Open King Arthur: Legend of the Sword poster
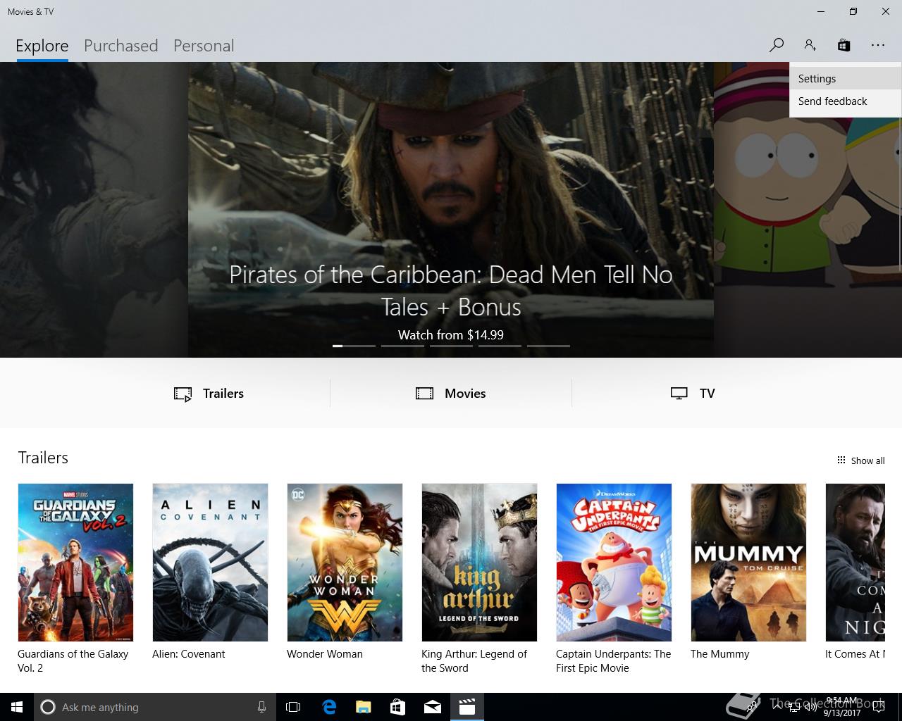902x721 pixels. pyautogui.click(x=479, y=562)
